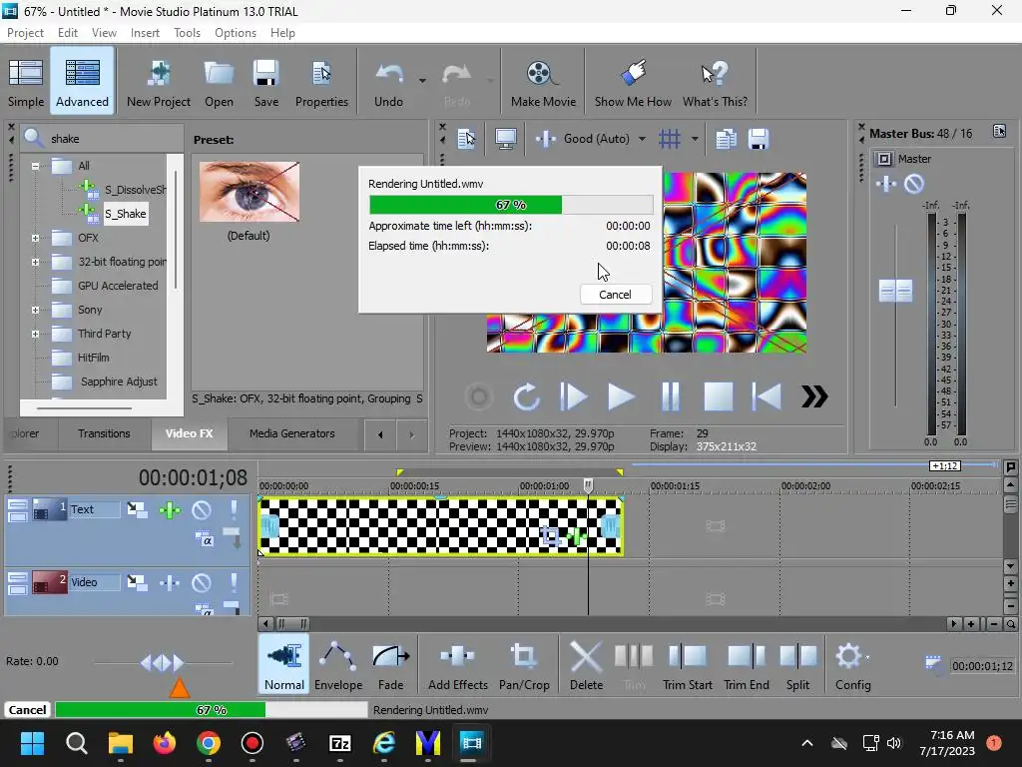Open the Config toolbar menu

click(852, 665)
